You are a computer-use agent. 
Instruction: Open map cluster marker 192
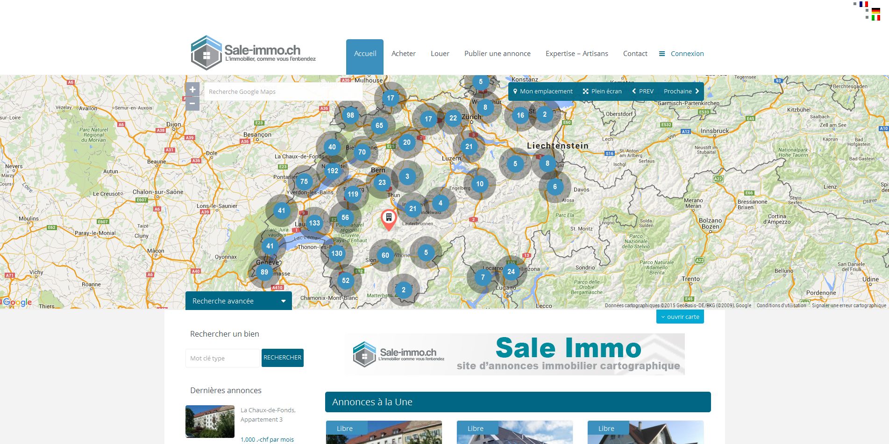click(x=333, y=171)
